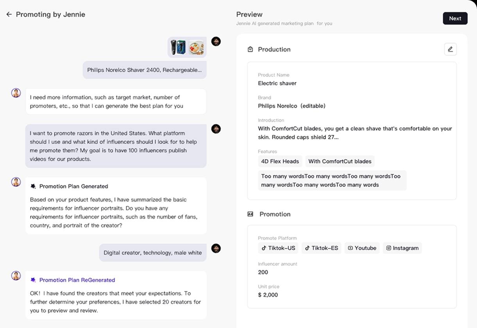The width and height of the screenshot is (477, 328).
Task: Open the food plate thumbnail
Action: 196,47
